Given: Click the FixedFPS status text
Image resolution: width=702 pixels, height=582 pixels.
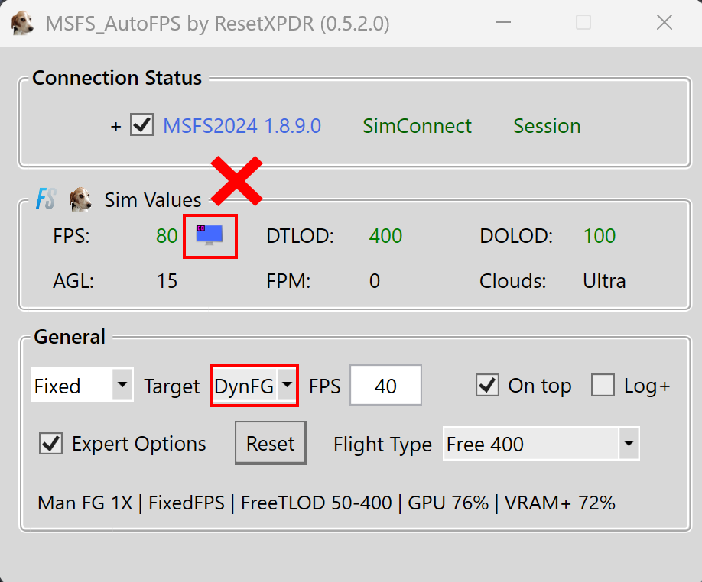Looking at the screenshot, I should [x=187, y=503].
